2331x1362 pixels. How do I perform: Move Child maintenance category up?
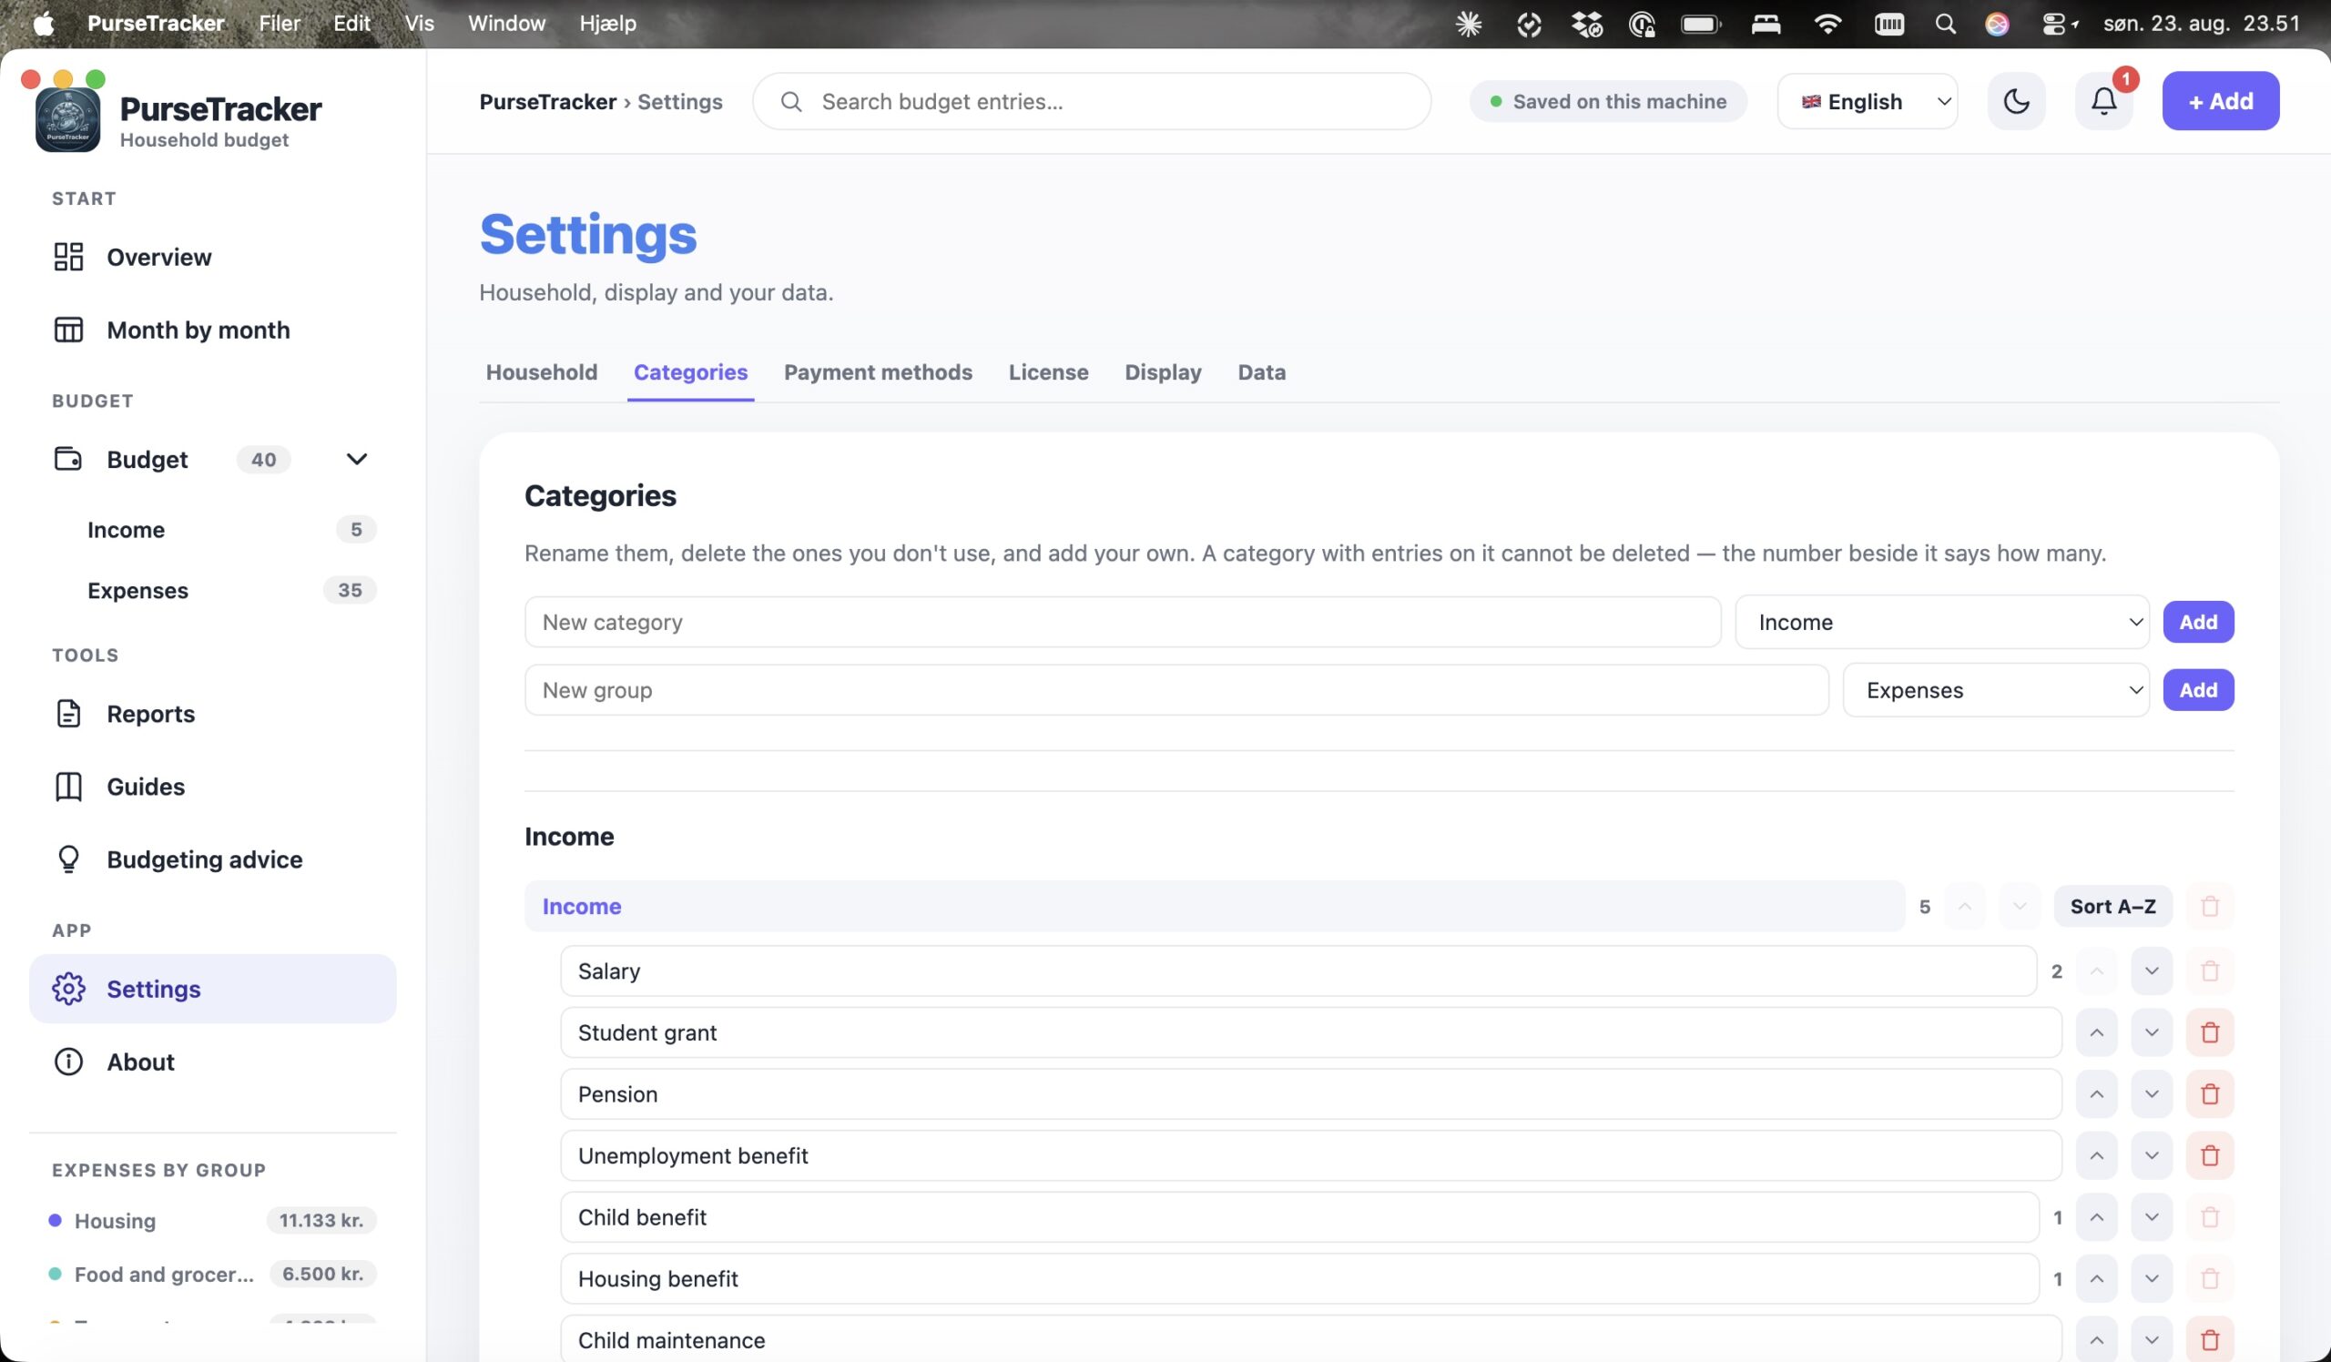(x=2096, y=1340)
